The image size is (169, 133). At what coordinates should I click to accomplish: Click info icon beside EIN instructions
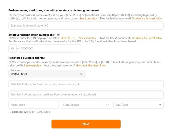[x=10, y=38]
